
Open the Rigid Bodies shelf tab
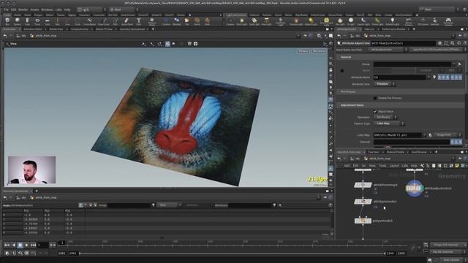point(301,15)
